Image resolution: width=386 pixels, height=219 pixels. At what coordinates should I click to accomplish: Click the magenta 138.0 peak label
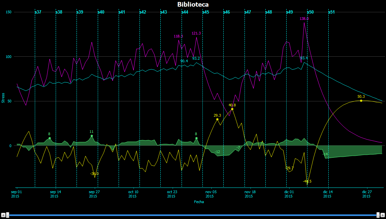coord(304,19)
